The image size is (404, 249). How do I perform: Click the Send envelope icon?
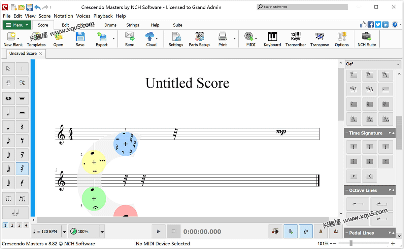pyautogui.click(x=130, y=39)
